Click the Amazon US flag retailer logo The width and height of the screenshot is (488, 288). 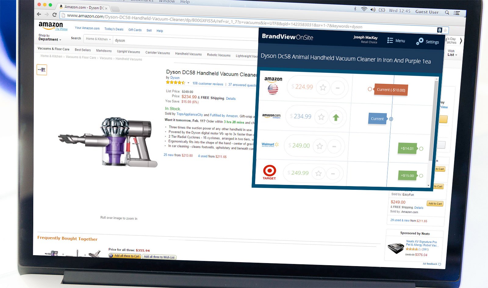273,85
